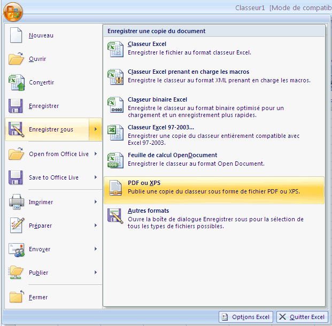Choose Nouveau from the Office menu
Screen dimensions: 332x326
click(53, 35)
